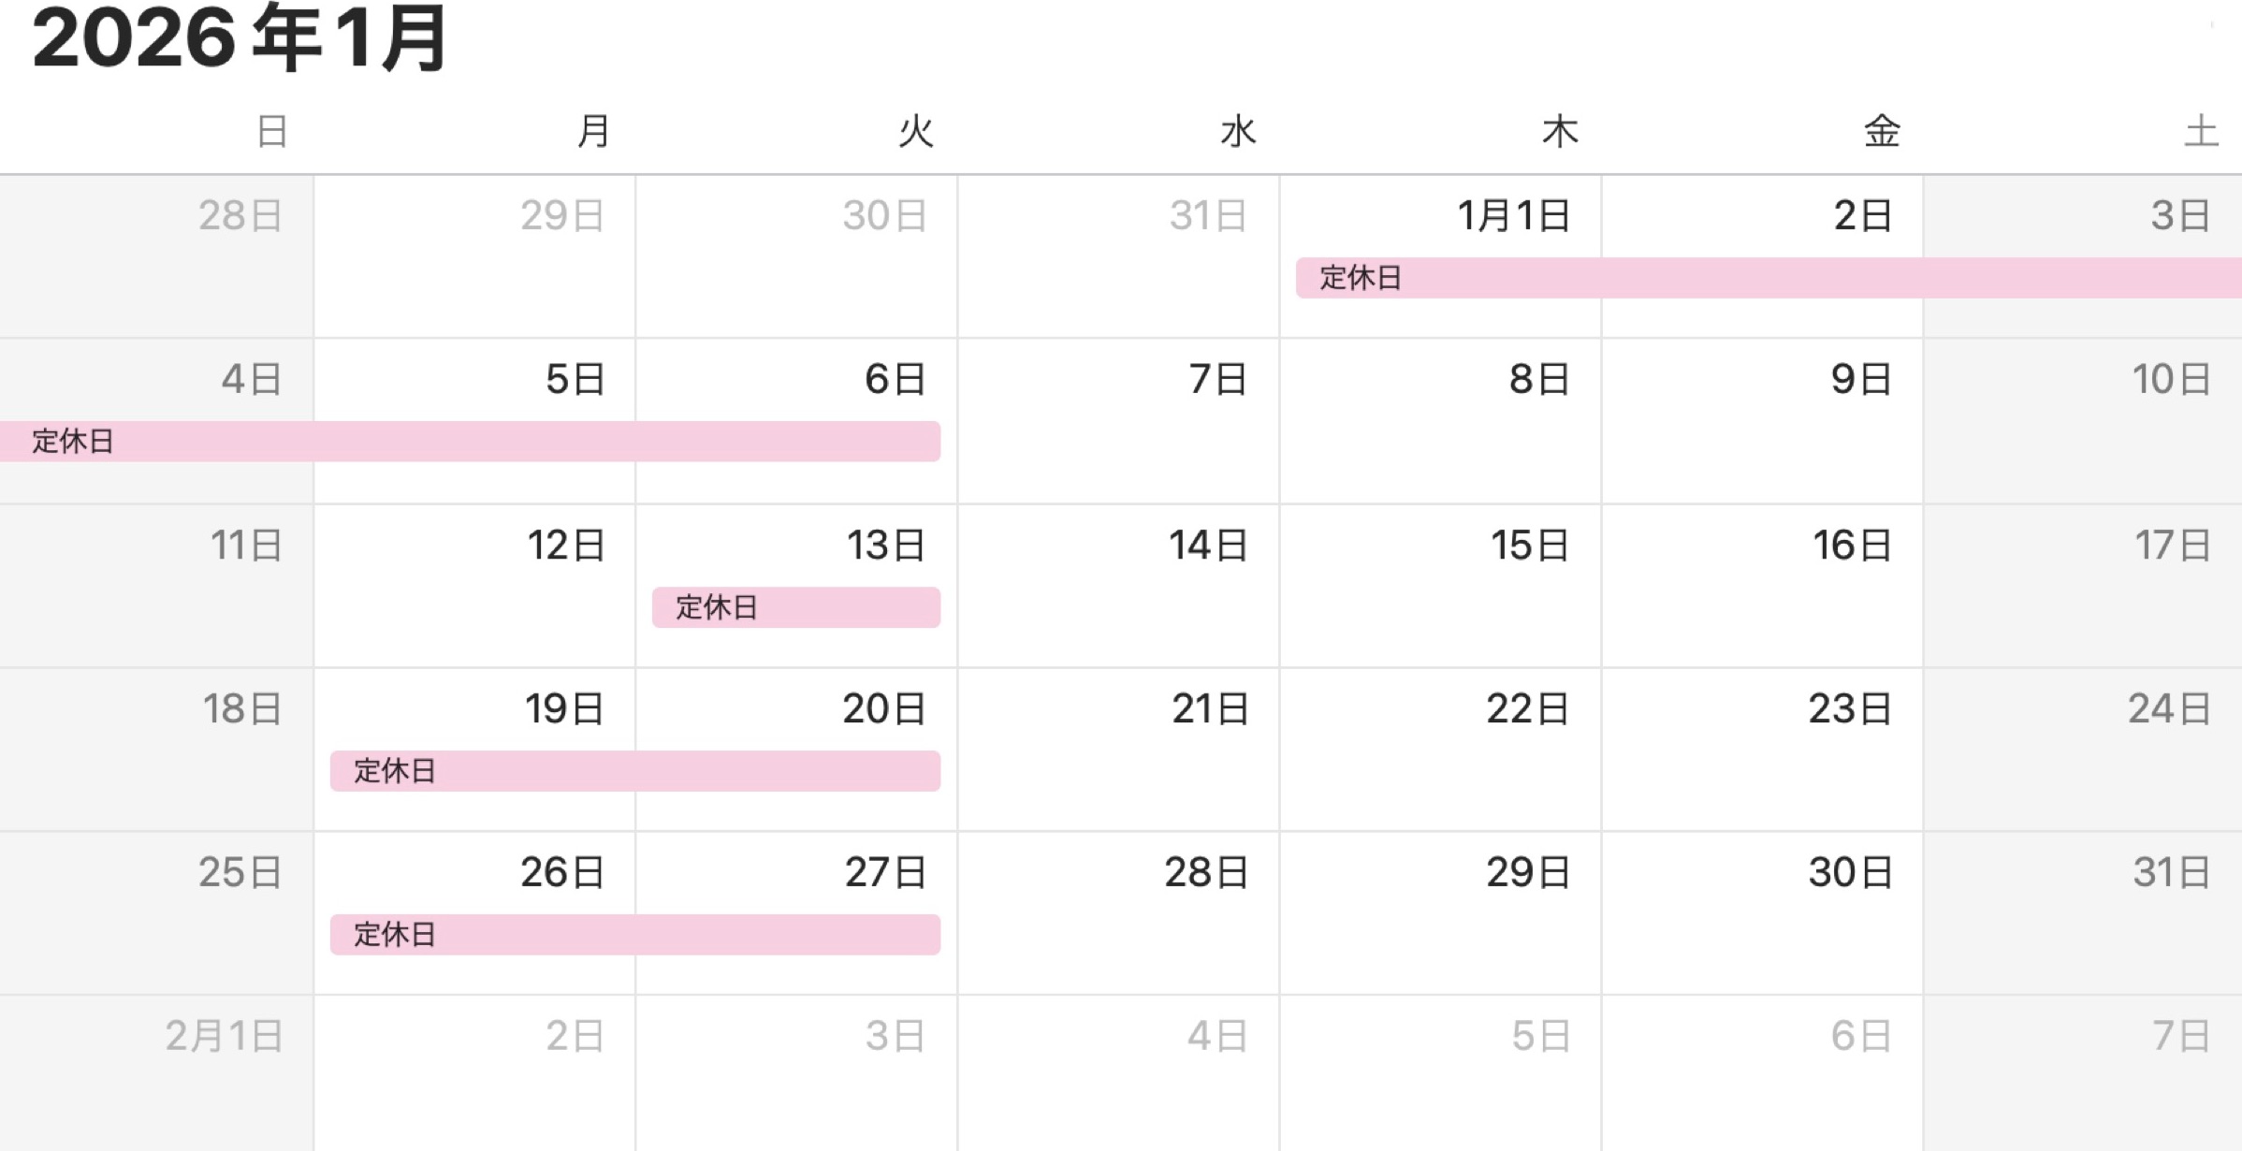Image resolution: width=2242 pixels, height=1151 pixels.
Task: Open the 定休日 event starting January 19
Action: coord(634,771)
